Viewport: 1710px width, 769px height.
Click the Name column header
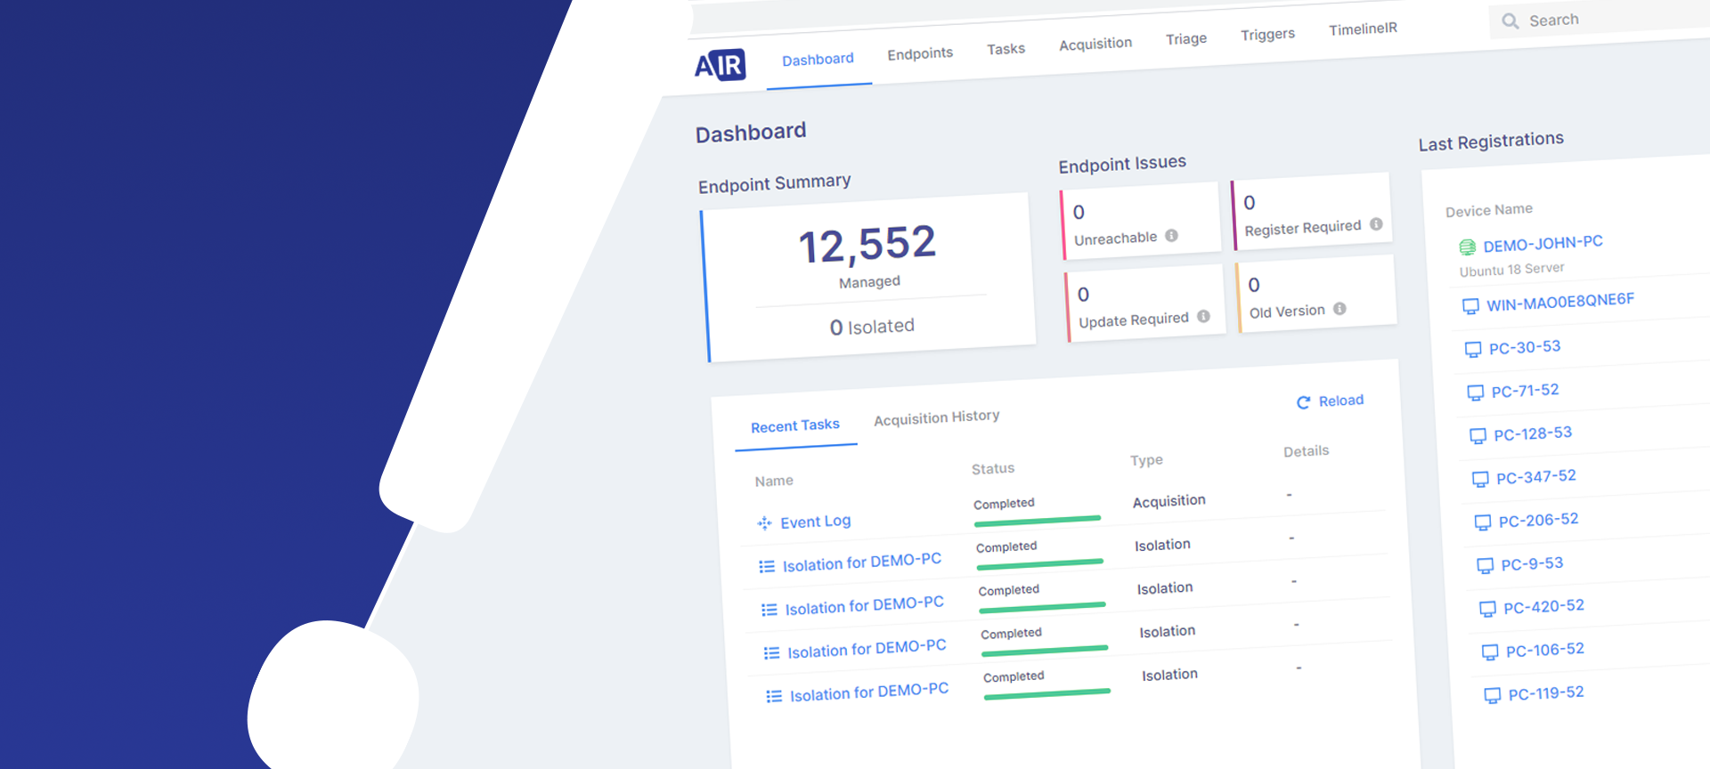click(774, 482)
